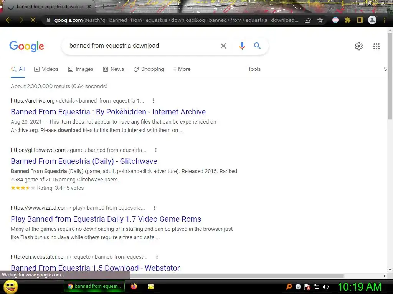The width and height of the screenshot is (393, 294).
Task: Open the yellow folder taskbar icon
Action: 150,286
